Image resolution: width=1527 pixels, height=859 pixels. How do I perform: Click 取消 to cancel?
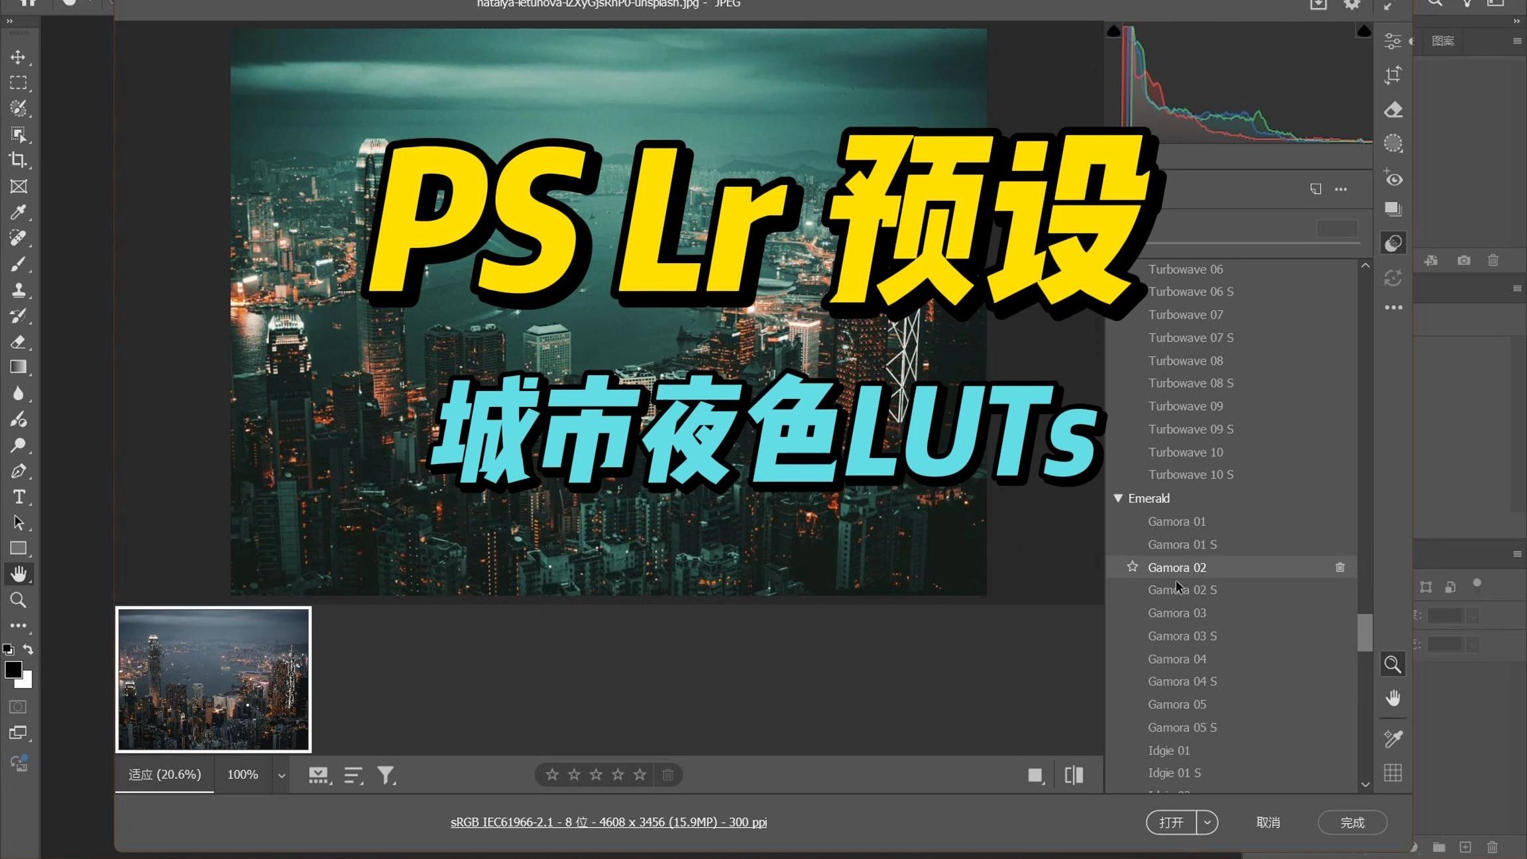point(1268,823)
